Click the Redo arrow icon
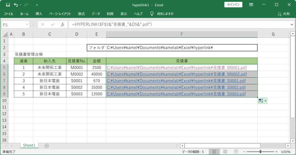Screen dimensions: 296x155 point(26,5)
